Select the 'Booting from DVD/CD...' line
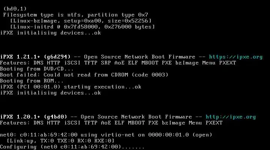This screenshot has height=150, width=270. (x=37, y=69)
